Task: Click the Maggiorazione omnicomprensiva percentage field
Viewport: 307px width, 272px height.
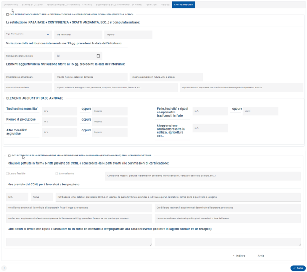Action: coord(210,128)
